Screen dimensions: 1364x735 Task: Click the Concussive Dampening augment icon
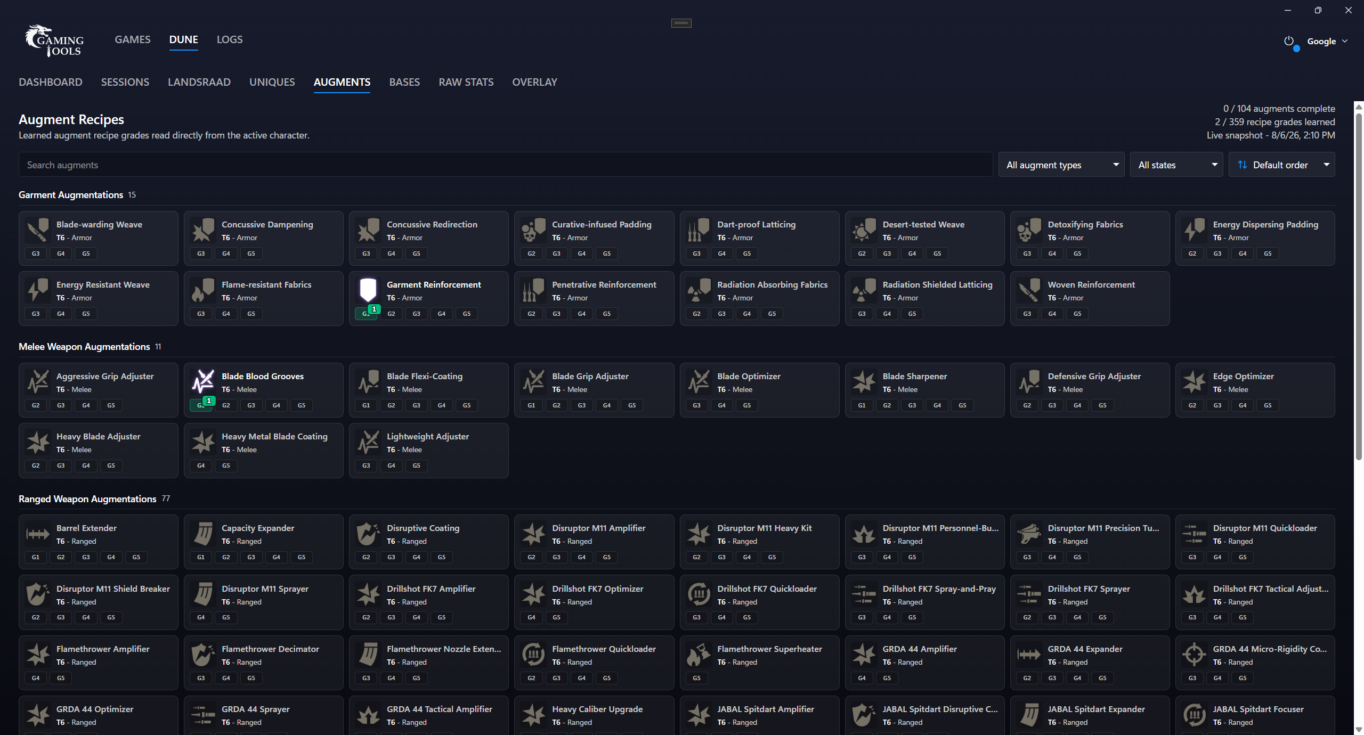click(203, 231)
